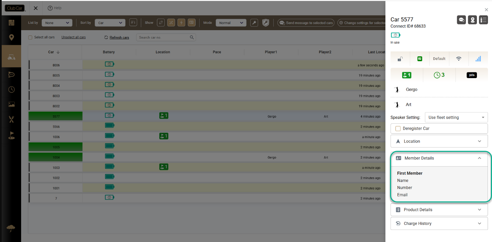The image size is (492, 242).
Task: Click the Search car no. field
Action: tap(166, 38)
